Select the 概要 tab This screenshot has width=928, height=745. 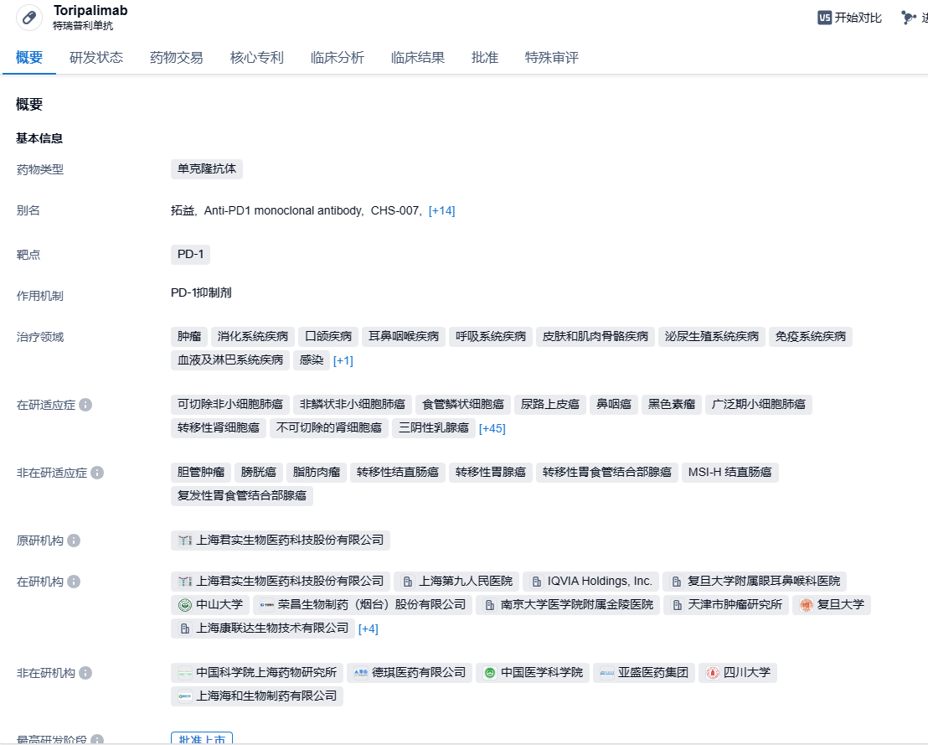pos(29,58)
